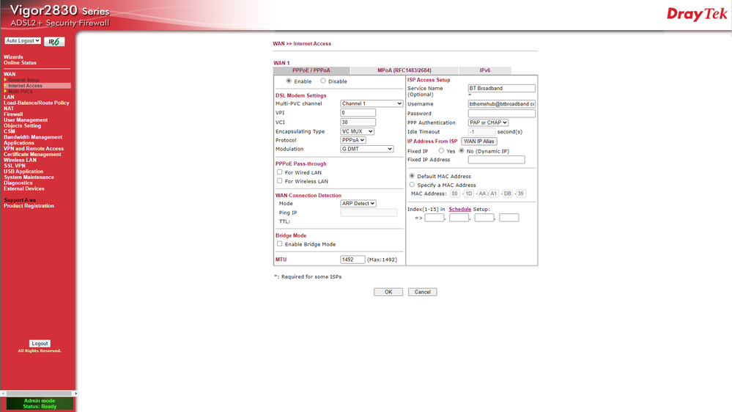The height and width of the screenshot is (412, 732).
Task: Click the Logout button in sidebar
Action: [x=40, y=343]
